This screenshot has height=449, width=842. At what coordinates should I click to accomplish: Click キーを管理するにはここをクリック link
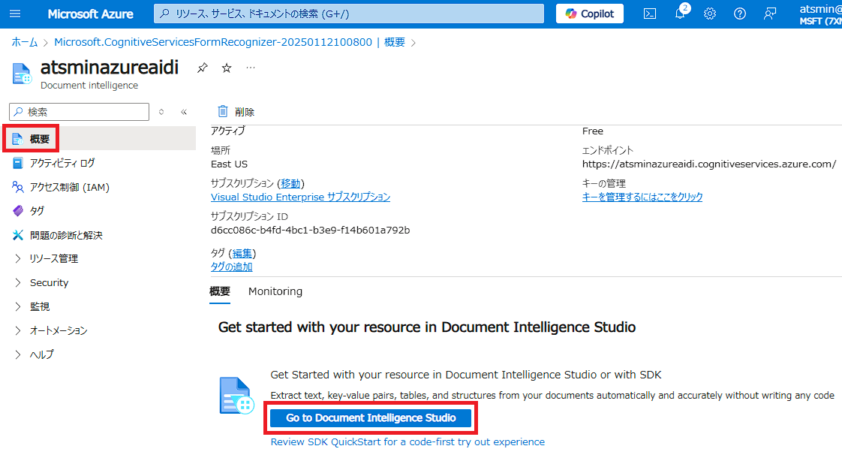(642, 197)
